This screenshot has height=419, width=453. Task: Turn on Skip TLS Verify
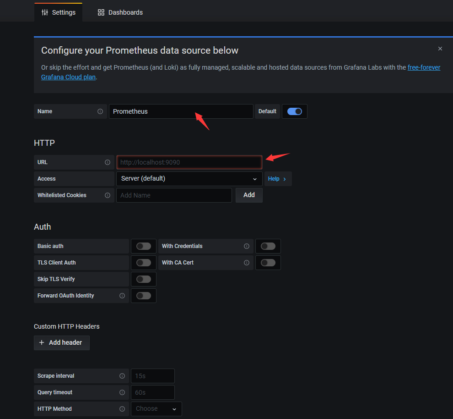pyautogui.click(x=143, y=279)
